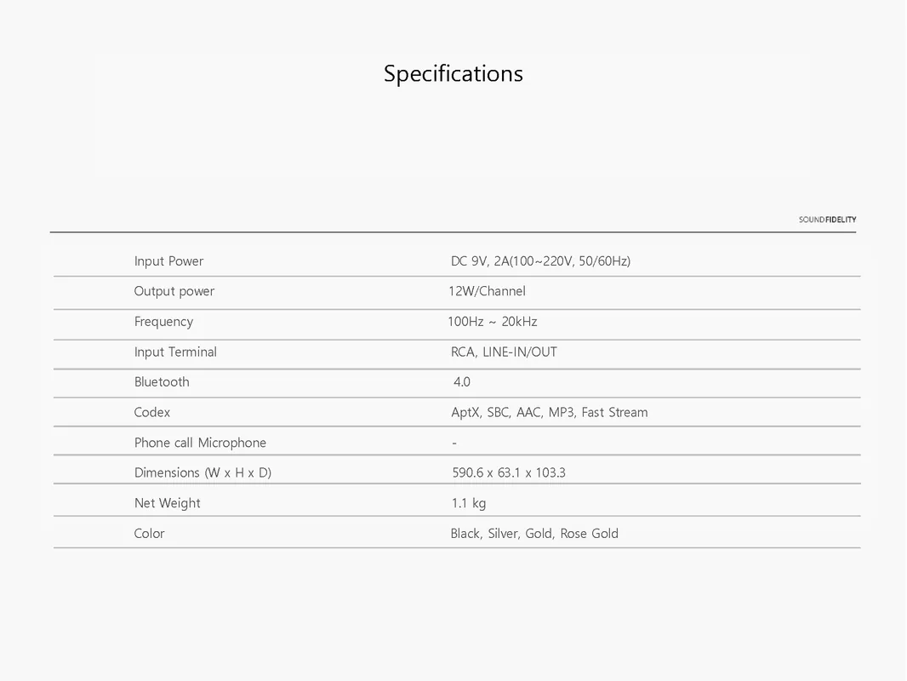This screenshot has width=907, height=681.
Task: Click the 100Hz ~ 20kHz frequency value
Action: click(493, 322)
